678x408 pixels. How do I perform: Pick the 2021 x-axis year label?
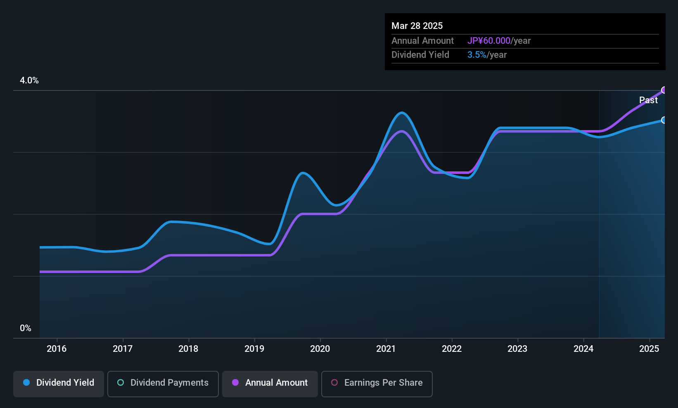tap(386, 349)
